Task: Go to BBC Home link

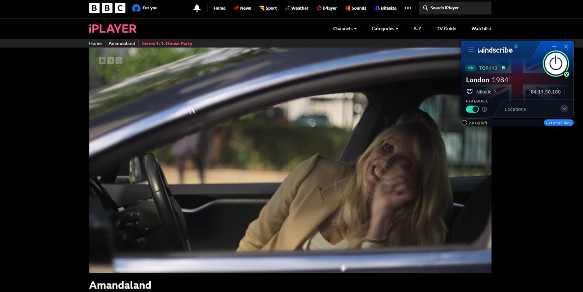Action: pos(219,8)
